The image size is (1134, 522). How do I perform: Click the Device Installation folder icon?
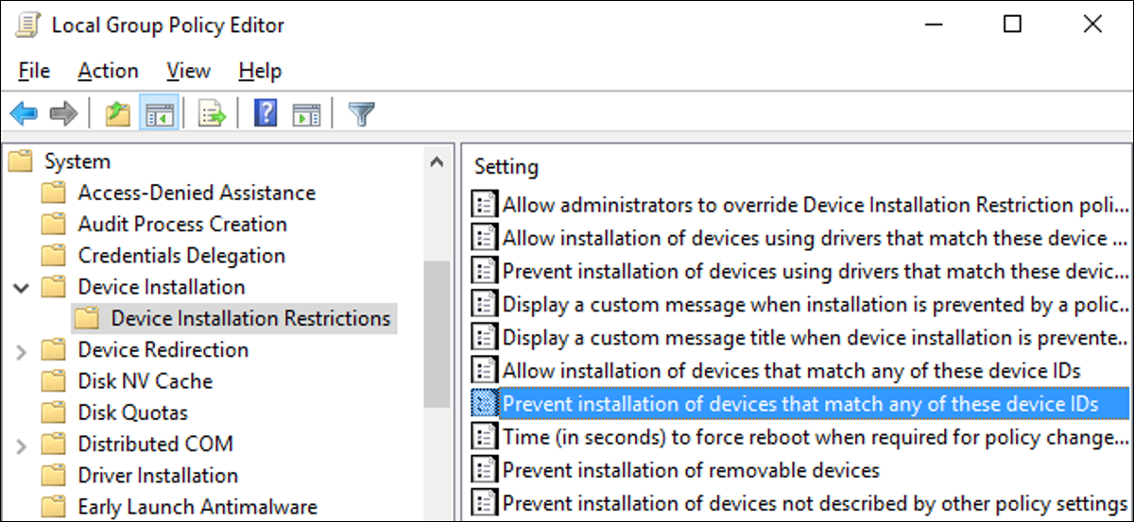click(x=54, y=287)
